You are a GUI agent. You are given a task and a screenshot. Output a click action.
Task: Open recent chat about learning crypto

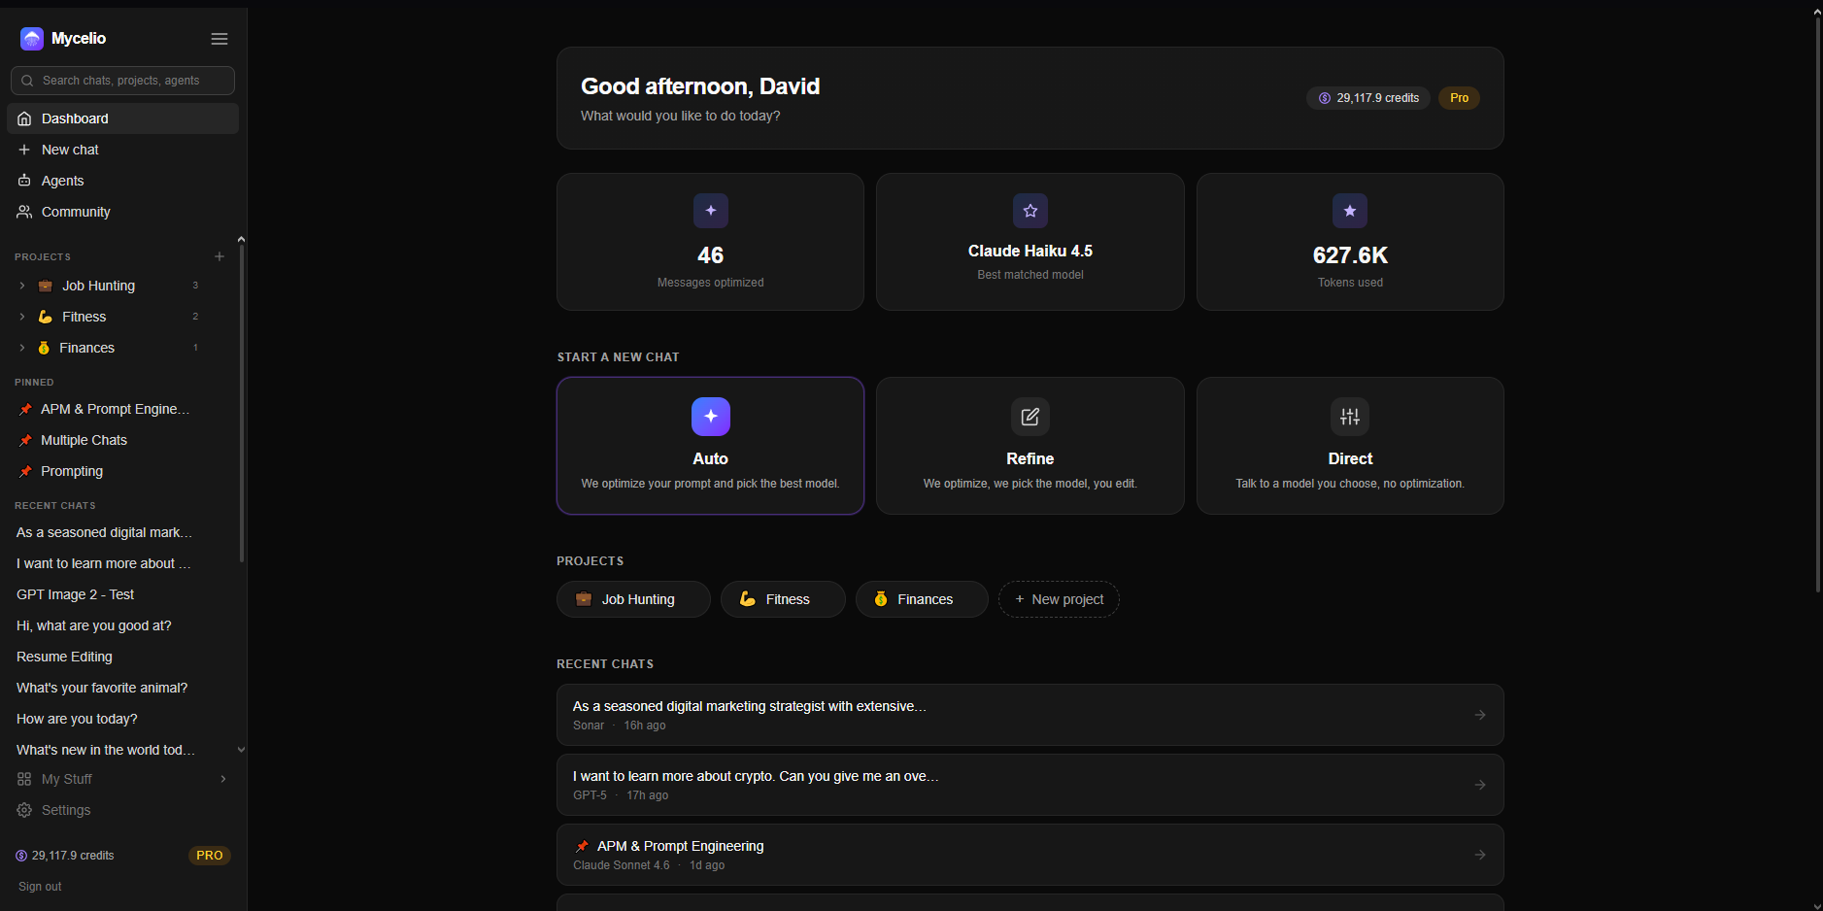pyautogui.click(x=1030, y=785)
